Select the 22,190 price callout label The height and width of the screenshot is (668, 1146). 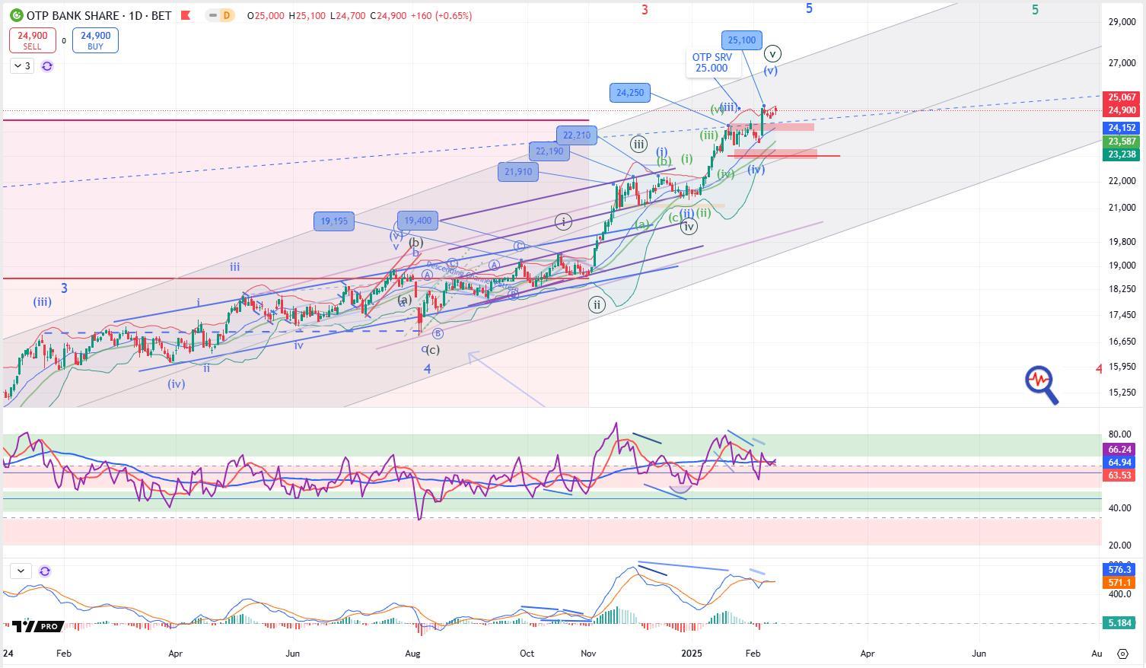(549, 151)
